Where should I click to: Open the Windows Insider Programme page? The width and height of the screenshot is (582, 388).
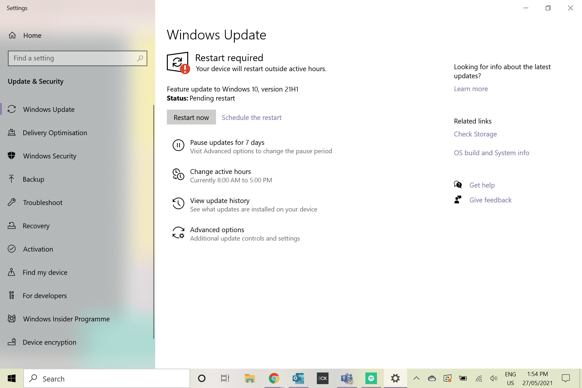pyautogui.click(x=66, y=319)
